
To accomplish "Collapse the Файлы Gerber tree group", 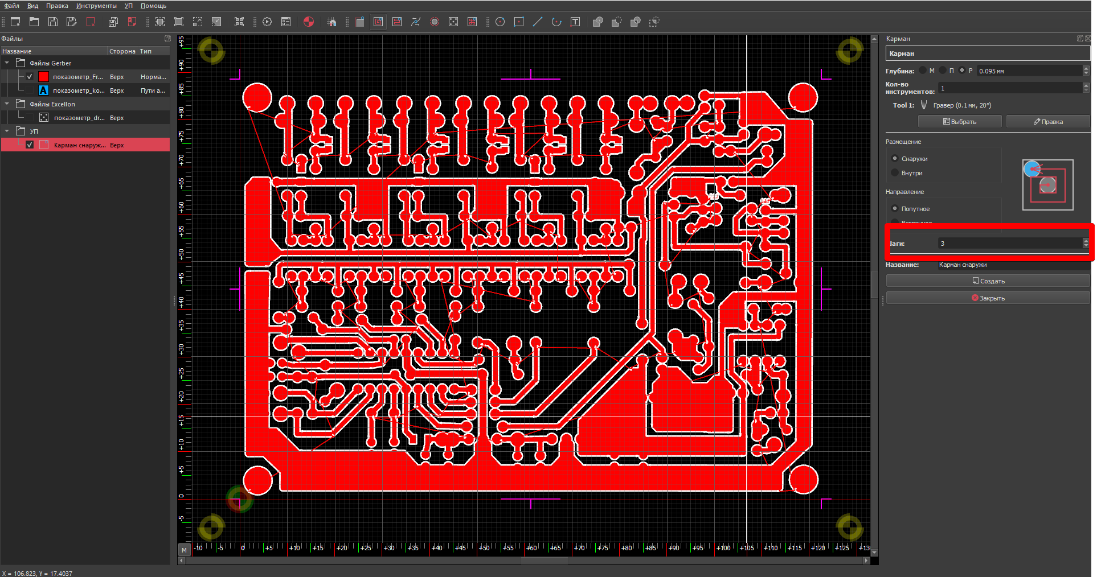I will tap(7, 63).
